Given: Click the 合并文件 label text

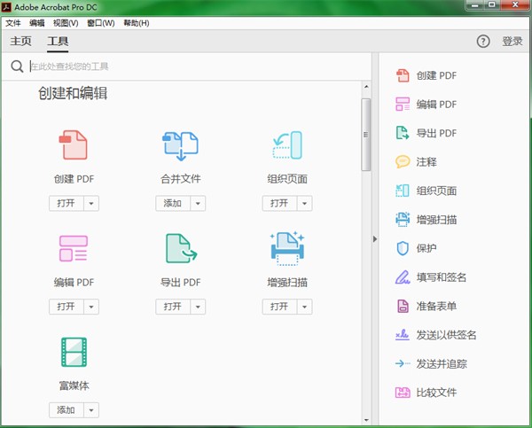Looking at the screenshot, I should click(181, 179).
